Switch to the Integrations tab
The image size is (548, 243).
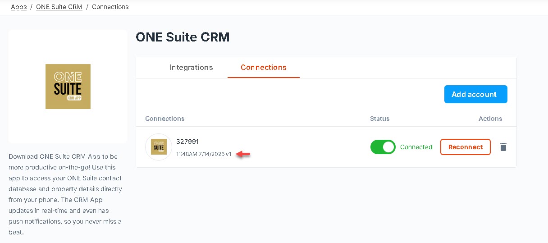click(x=191, y=67)
